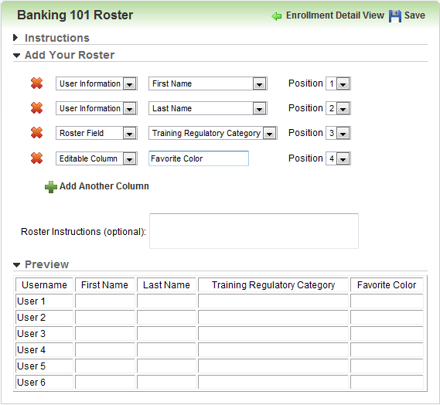Open the First Name field dropdown

[x=208, y=83]
